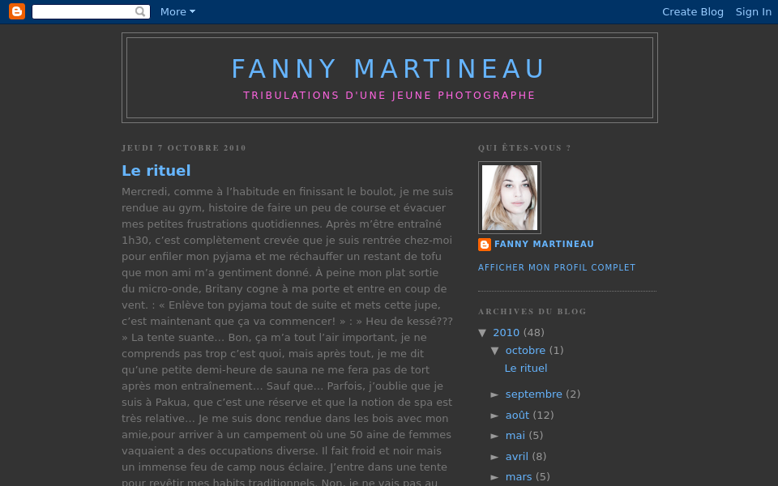Open Le rituel from the archive sidebar
Image resolution: width=778 pixels, height=486 pixels.
click(x=525, y=368)
